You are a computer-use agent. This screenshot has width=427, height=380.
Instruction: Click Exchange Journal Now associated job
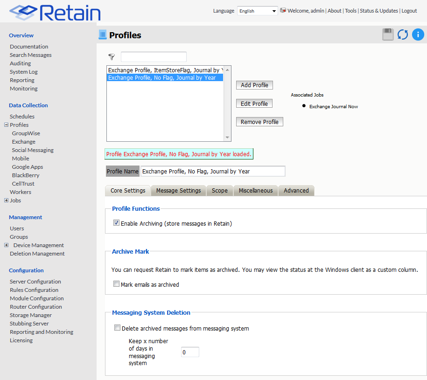coord(334,107)
